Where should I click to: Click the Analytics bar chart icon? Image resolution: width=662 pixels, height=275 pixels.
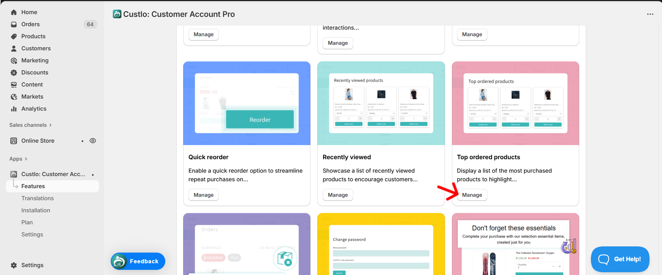coord(14,109)
